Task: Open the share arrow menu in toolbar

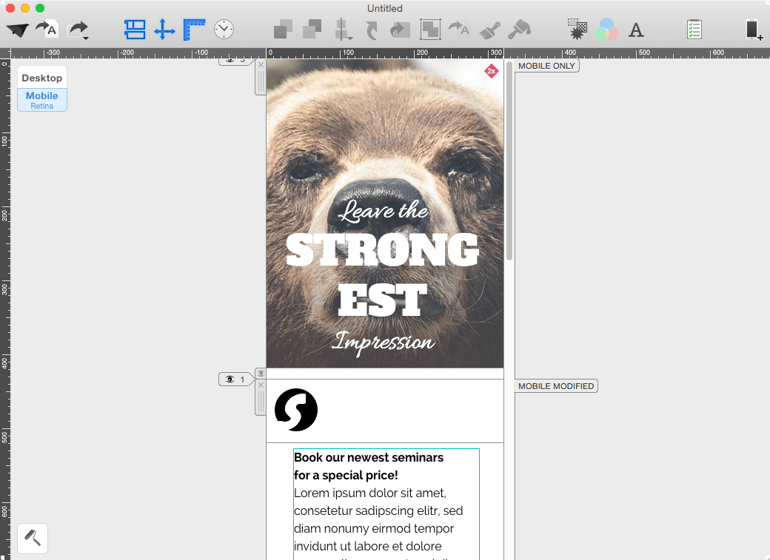Action: point(78,30)
